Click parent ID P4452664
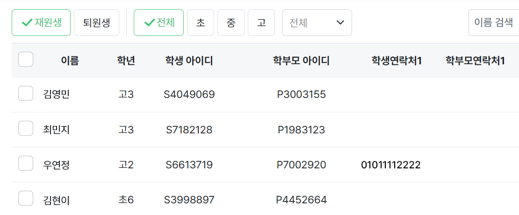The width and height of the screenshot is (519, 215). [301, 200]
